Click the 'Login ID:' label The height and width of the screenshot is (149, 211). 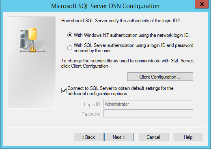[93, 104]
